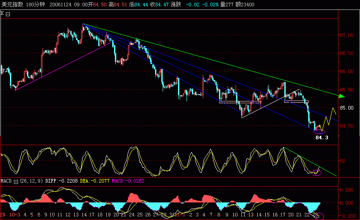Click the high price 84.51 value

[x=120, y=5]
